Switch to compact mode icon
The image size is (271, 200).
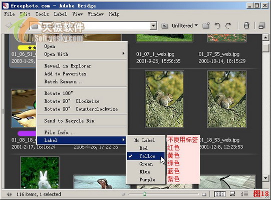[262, 25]
